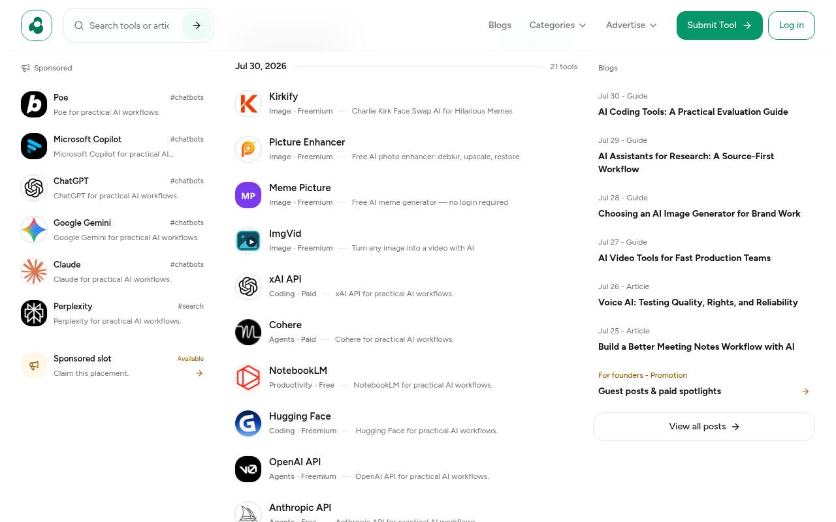The image size is (836, 522).
Task: Open the Microsoft Copilot icon
Action: coord(34,146)
